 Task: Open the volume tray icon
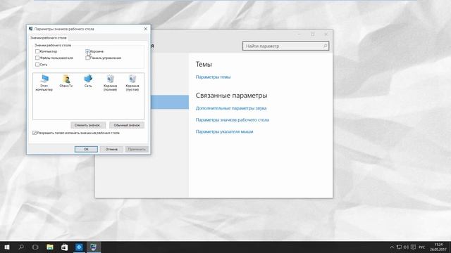pyautogui.click(x=406, y=247)
